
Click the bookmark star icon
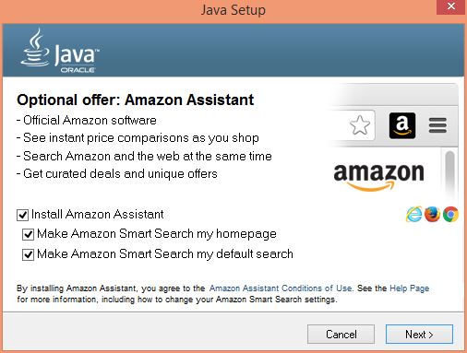click(360, 125)
